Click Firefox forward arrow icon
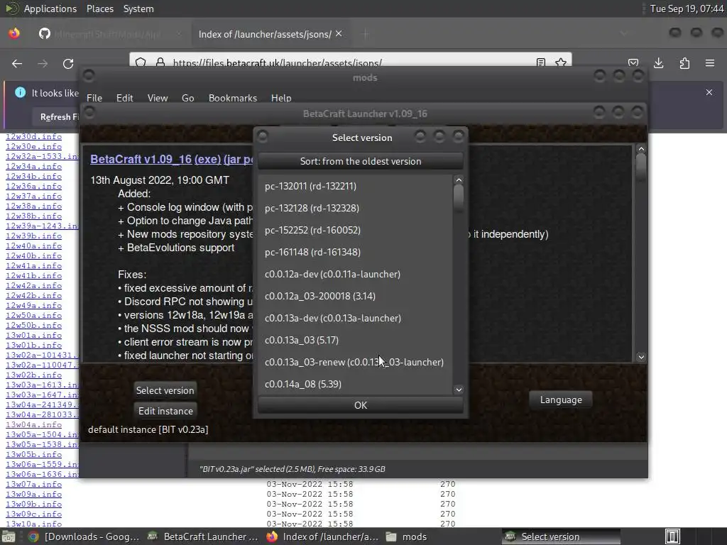Screen dimensions: 727x545 [x=43, y=63]
